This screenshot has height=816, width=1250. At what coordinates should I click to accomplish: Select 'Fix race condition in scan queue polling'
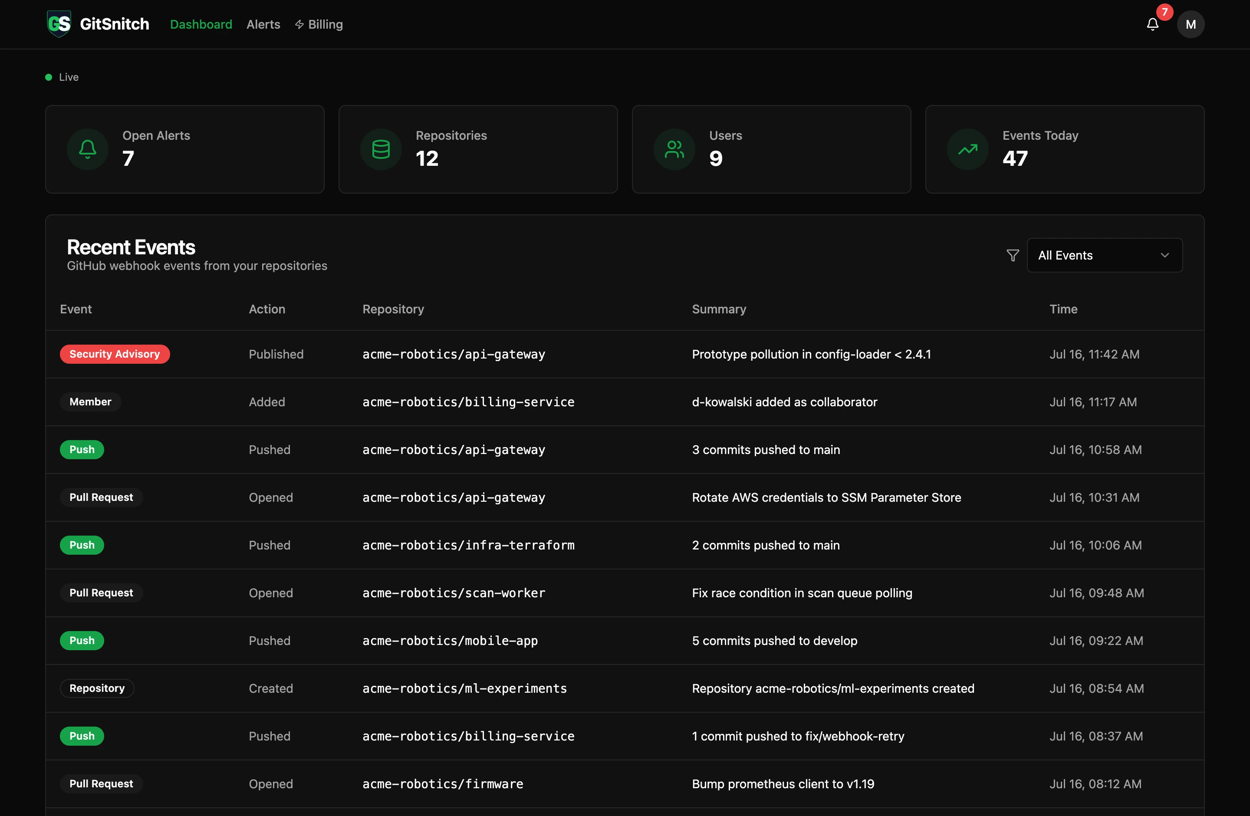pyautogui.click(x=802, y=593)
